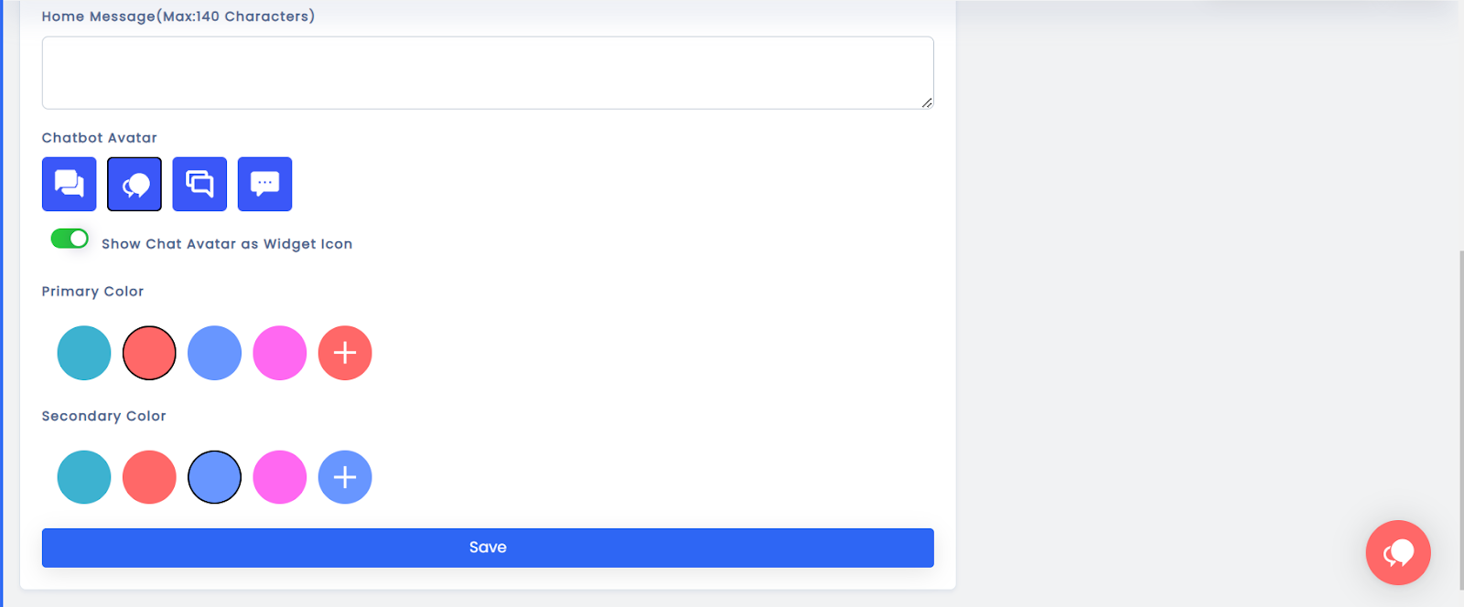Select blue as the secondary color
This screenshot has height=607, width=1464.
tap(214, 477)
